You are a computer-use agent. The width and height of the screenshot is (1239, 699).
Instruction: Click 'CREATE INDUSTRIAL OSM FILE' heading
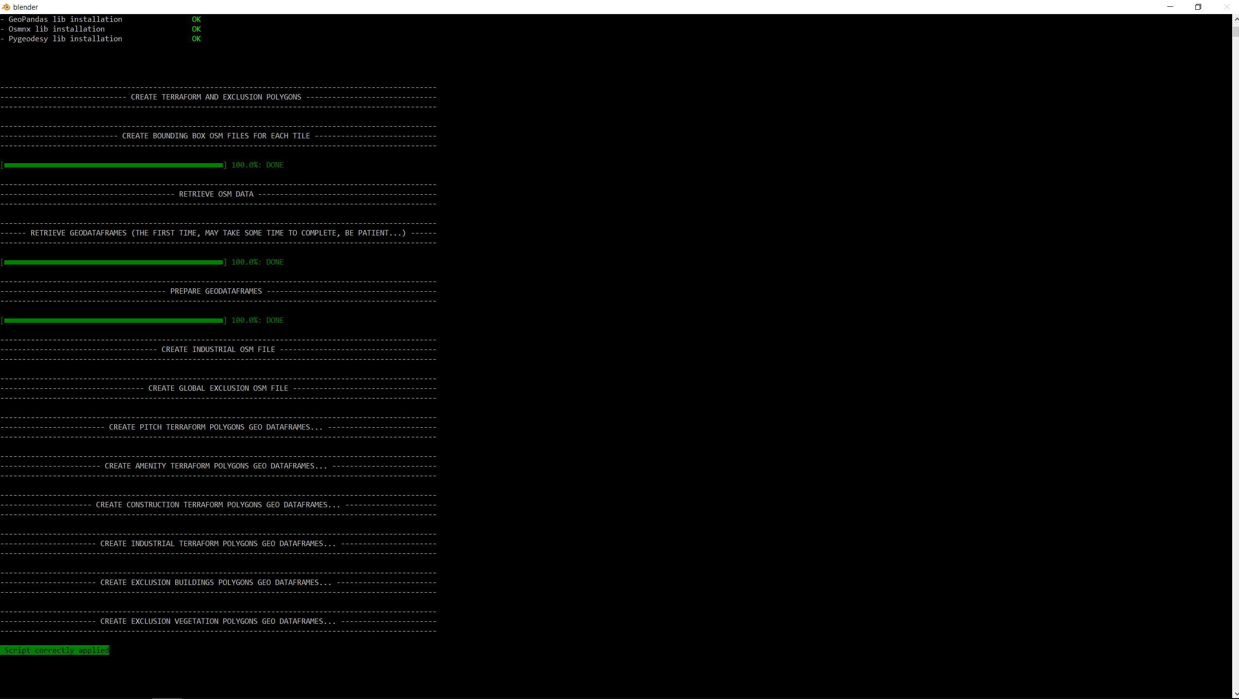(x=218, y=349)
